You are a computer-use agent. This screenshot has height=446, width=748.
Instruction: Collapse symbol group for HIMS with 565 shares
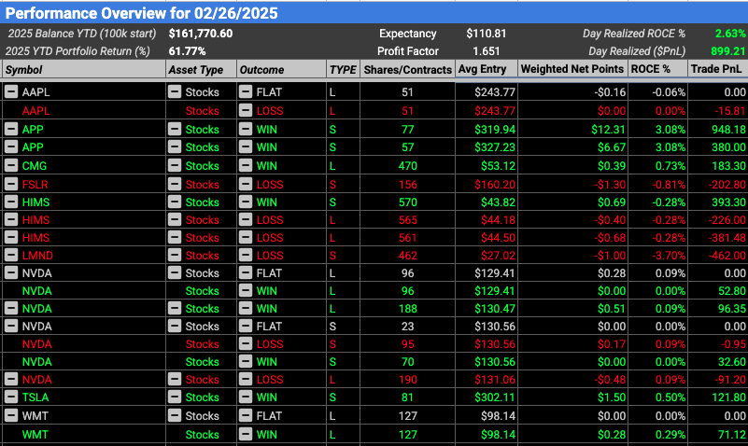point(11,219)
